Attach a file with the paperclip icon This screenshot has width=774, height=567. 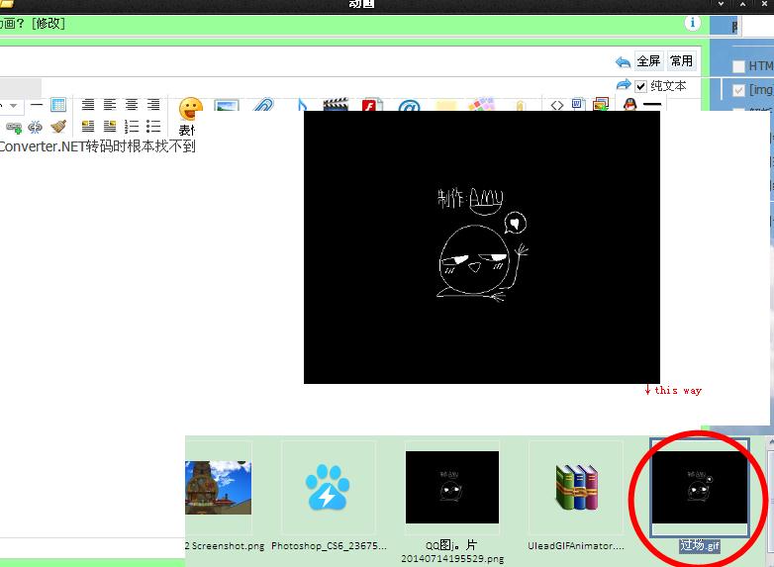[263, 105]
